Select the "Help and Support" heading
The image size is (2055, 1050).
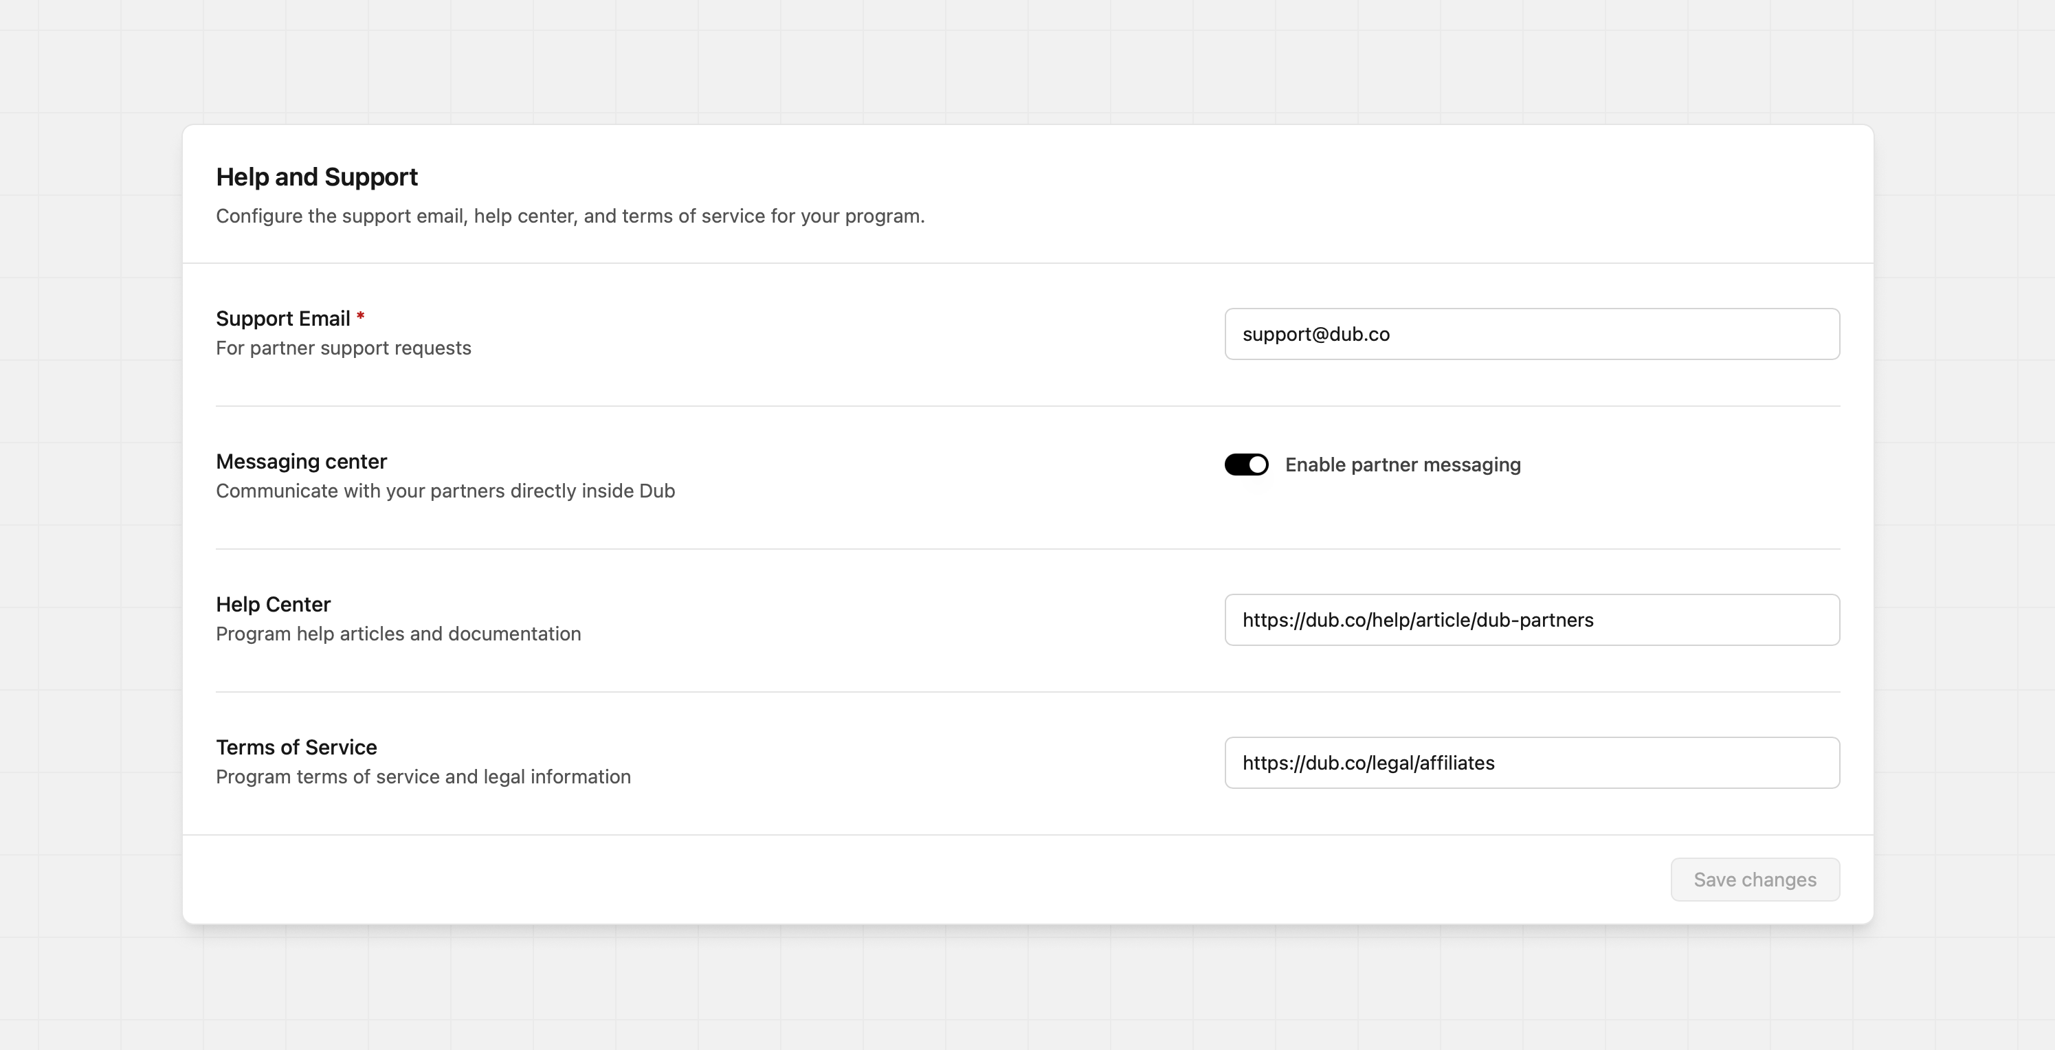pos(317,177)
